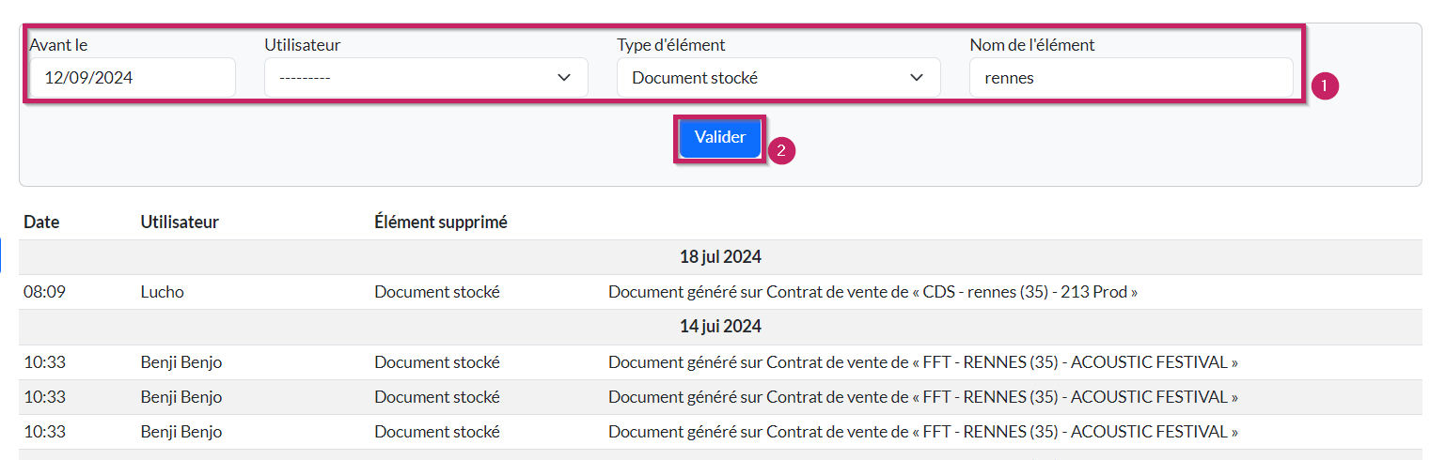This screenshot has width=1430, height=460.
Task: Click the annotation badge numbered 1
Action: click(x=1324, y=85)
